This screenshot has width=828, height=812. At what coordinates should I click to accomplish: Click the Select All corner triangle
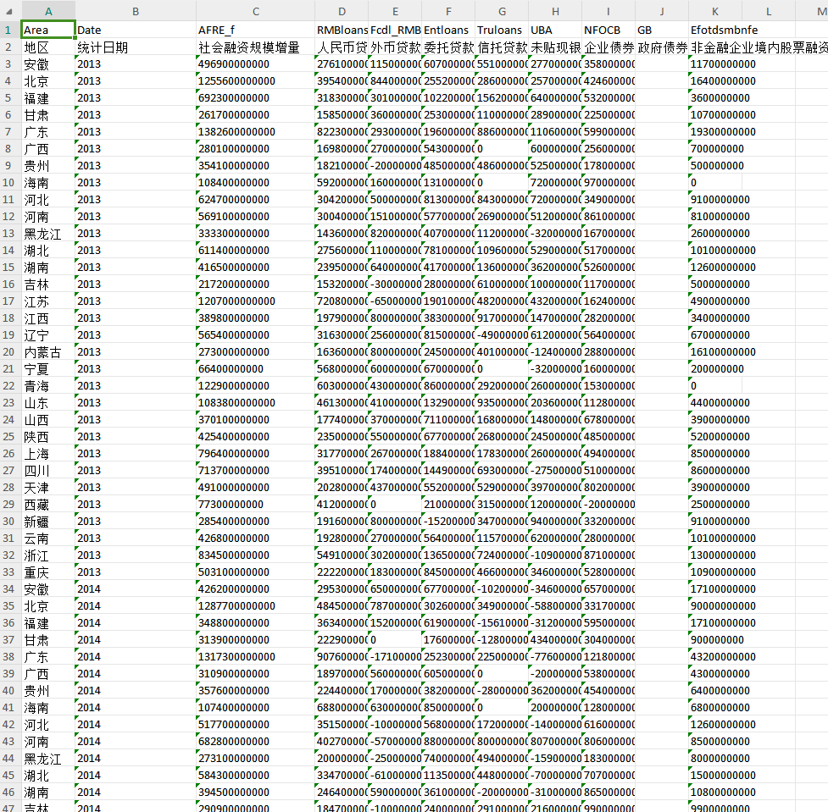(x=10, y=11)
